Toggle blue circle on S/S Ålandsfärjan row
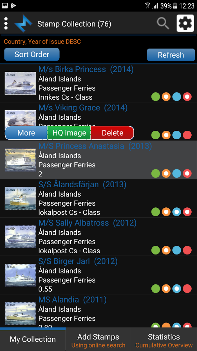The image size is (197, 351). coord(176,212)
